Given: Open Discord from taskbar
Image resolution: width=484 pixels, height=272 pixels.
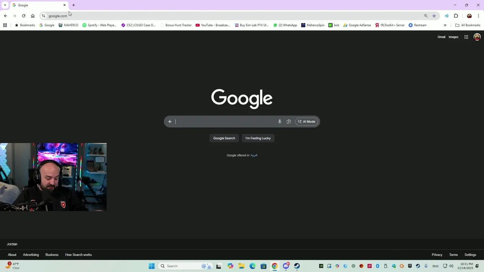Looking at the screenshot, I should (286, 266).
